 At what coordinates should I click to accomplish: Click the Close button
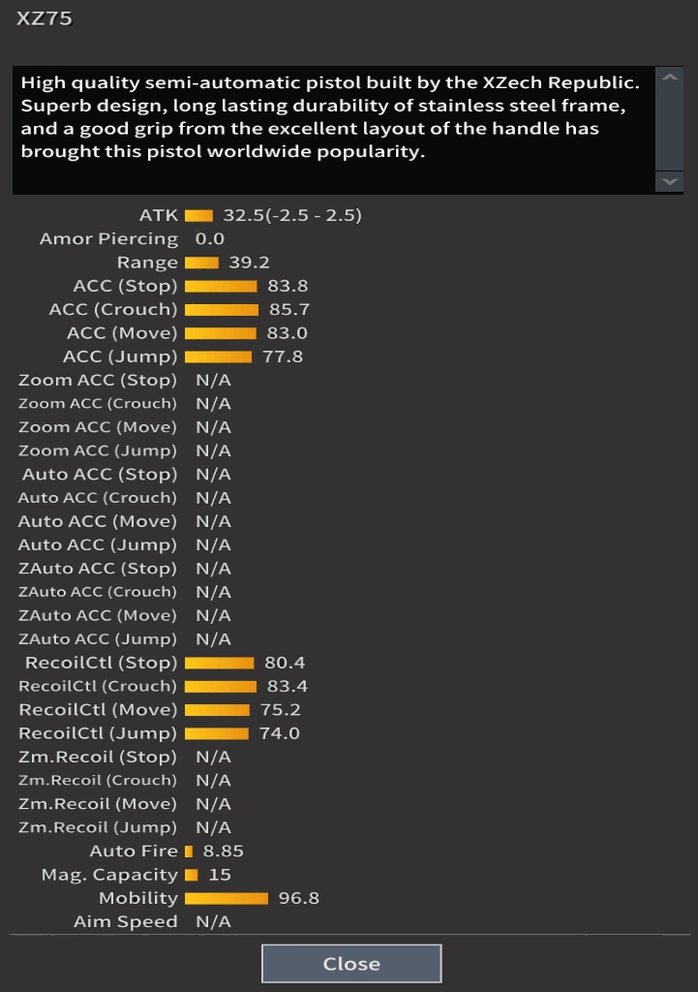[351, 964]
